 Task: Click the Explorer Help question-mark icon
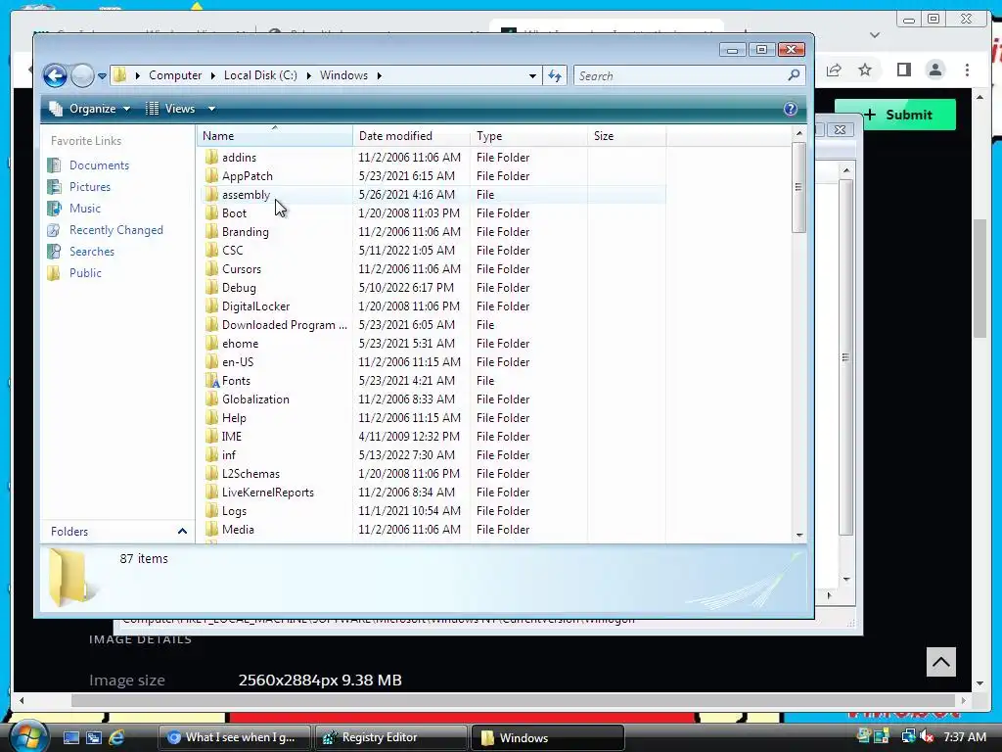[791, 109]
